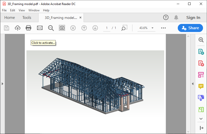The image size is (207, 134).
Task: Click the Sign In link
Action: point(193,18)
